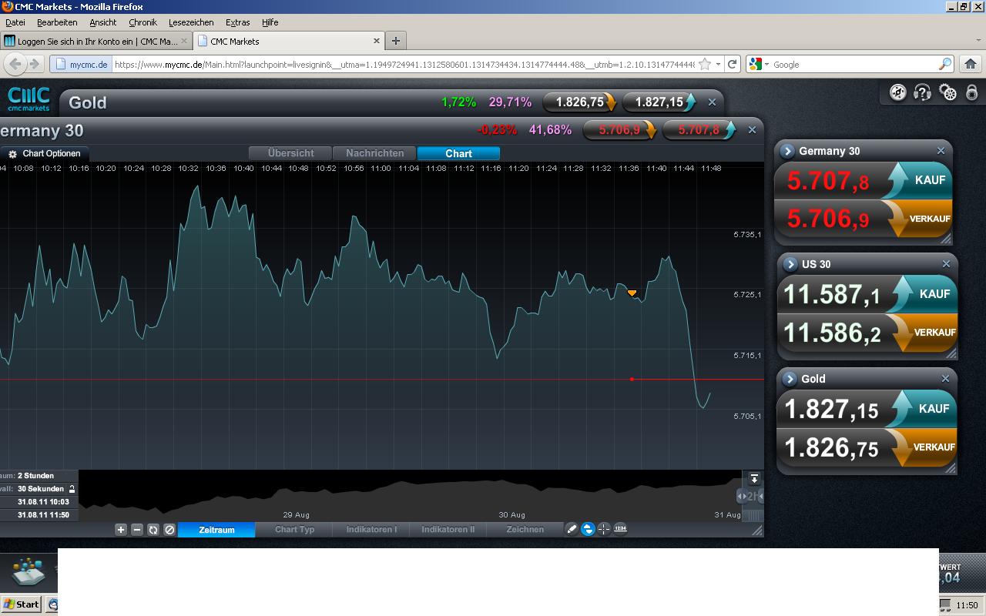Select the Chart tab
The width and height of the screenshot is (986, 616).
click(458, 153)
